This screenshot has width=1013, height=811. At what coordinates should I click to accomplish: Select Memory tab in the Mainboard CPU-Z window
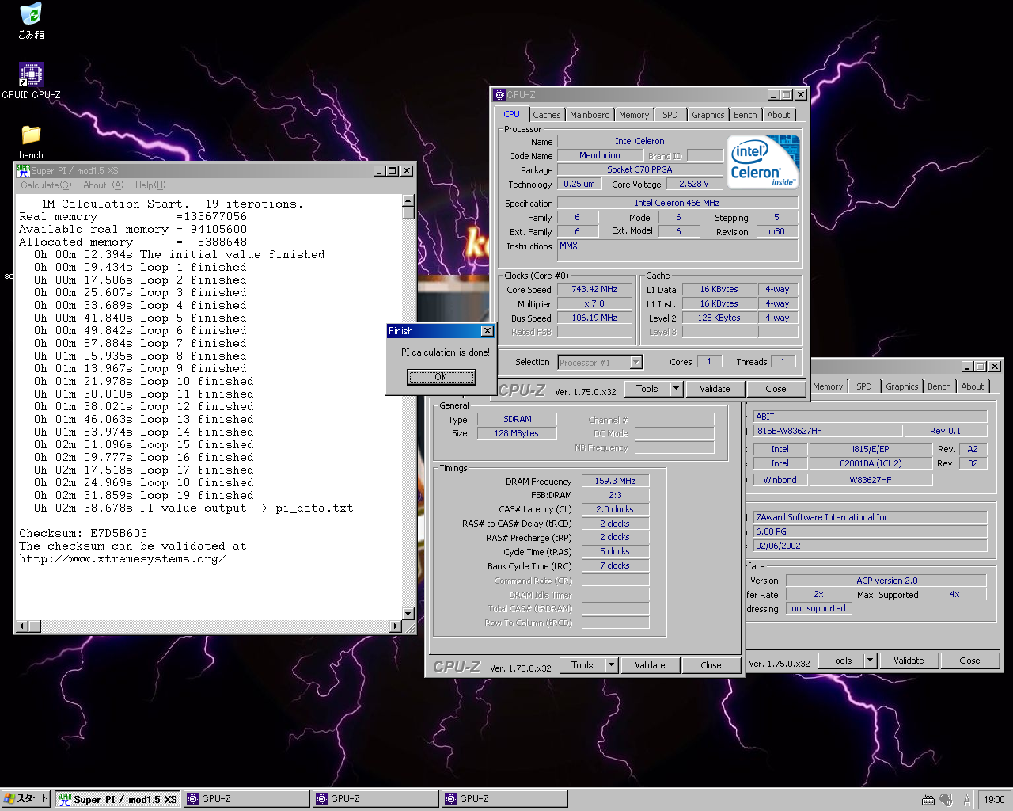[x=828, y=386]
